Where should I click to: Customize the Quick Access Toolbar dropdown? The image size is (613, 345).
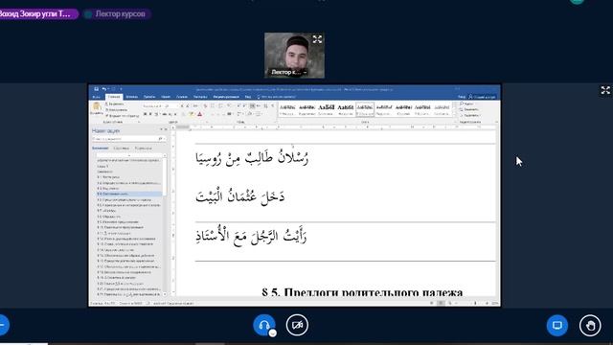tap(121, 89)
